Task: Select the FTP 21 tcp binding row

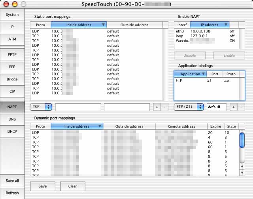Action: pyautogui.click(x=206, y=80)
